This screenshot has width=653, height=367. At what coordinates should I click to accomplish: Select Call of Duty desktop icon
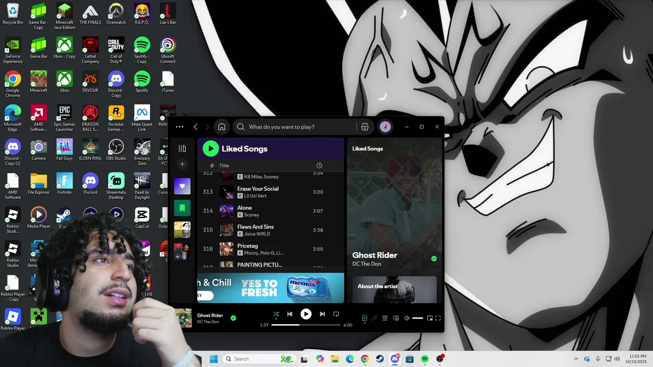116,50
